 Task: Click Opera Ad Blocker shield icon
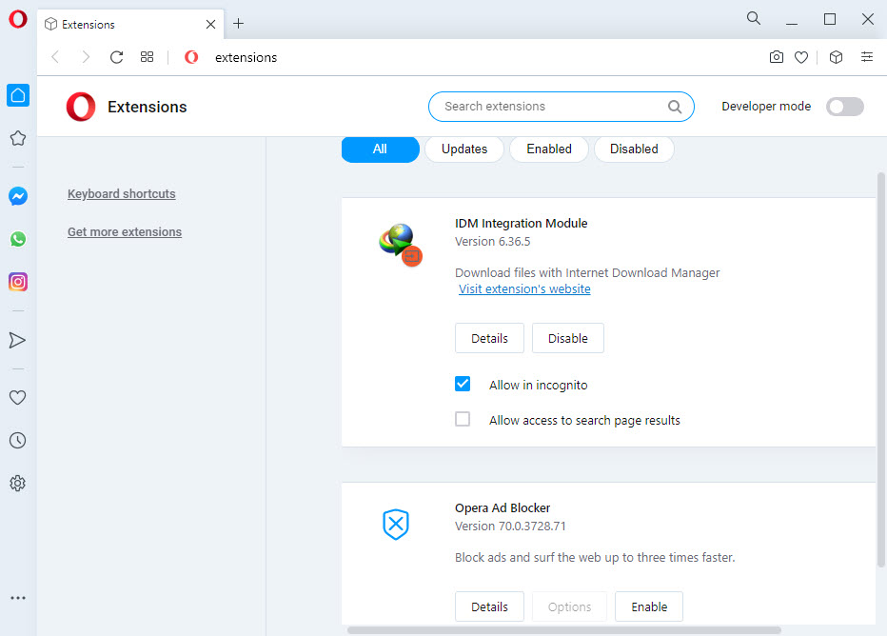[396, 524]
